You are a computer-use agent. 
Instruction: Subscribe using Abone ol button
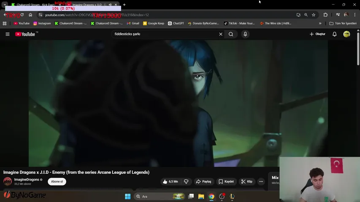tap(57, 181)
